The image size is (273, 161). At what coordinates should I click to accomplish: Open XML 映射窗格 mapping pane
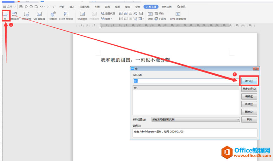[178, 16]
